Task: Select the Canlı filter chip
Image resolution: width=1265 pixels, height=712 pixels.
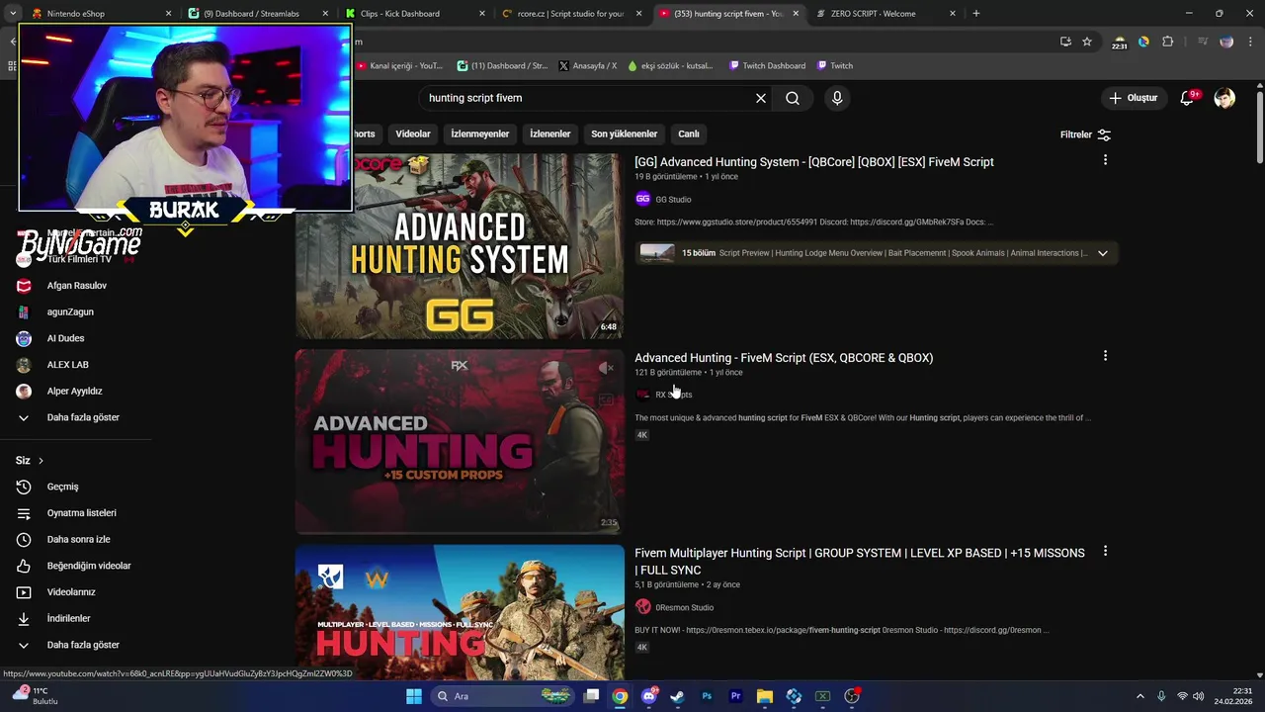Action: (689, 133)
